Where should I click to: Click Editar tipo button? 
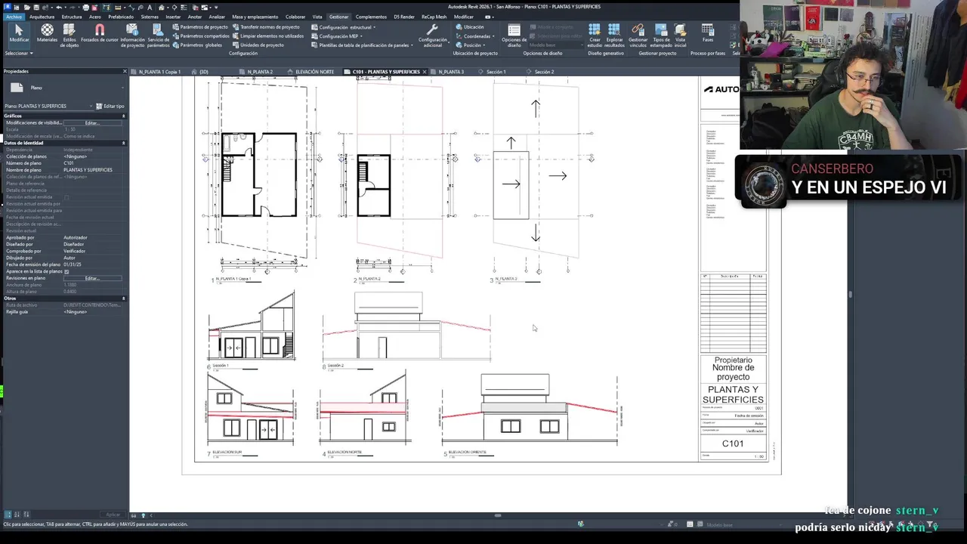click(111, 106)
